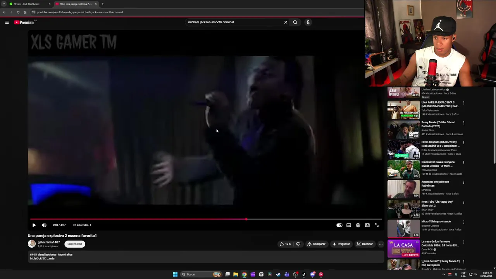Open options menu for Scary Movie Tráiler

click(x=463, y=123)
